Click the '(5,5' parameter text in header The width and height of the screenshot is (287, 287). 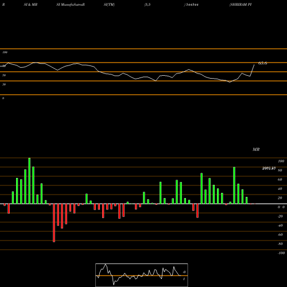148,5
